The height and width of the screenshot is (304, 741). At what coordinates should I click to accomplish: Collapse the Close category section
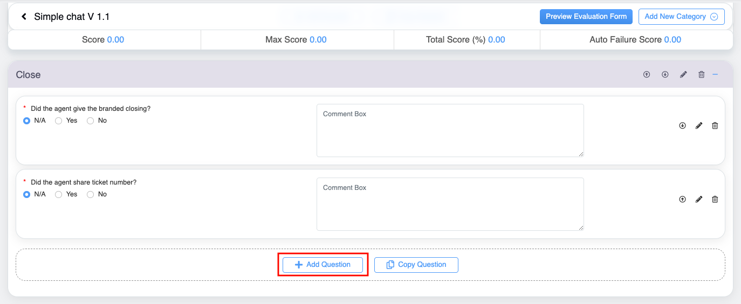tap(715, 75)
